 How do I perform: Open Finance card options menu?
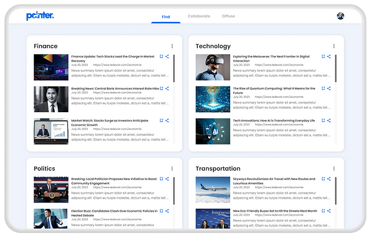[x=172, y=46]
